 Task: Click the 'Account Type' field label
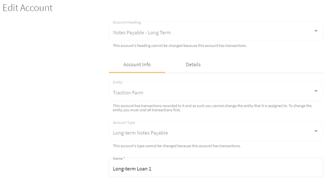pyautogui.click(x=124, y=123)
